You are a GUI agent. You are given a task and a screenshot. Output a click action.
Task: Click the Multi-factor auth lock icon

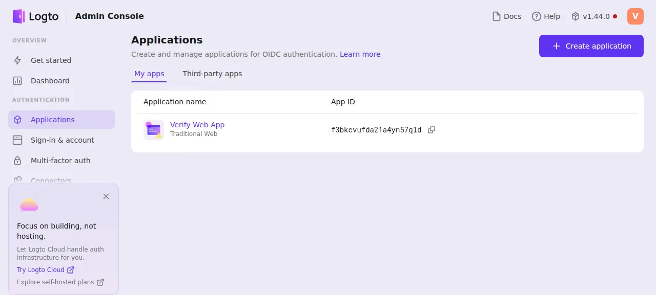click(17, 161)
